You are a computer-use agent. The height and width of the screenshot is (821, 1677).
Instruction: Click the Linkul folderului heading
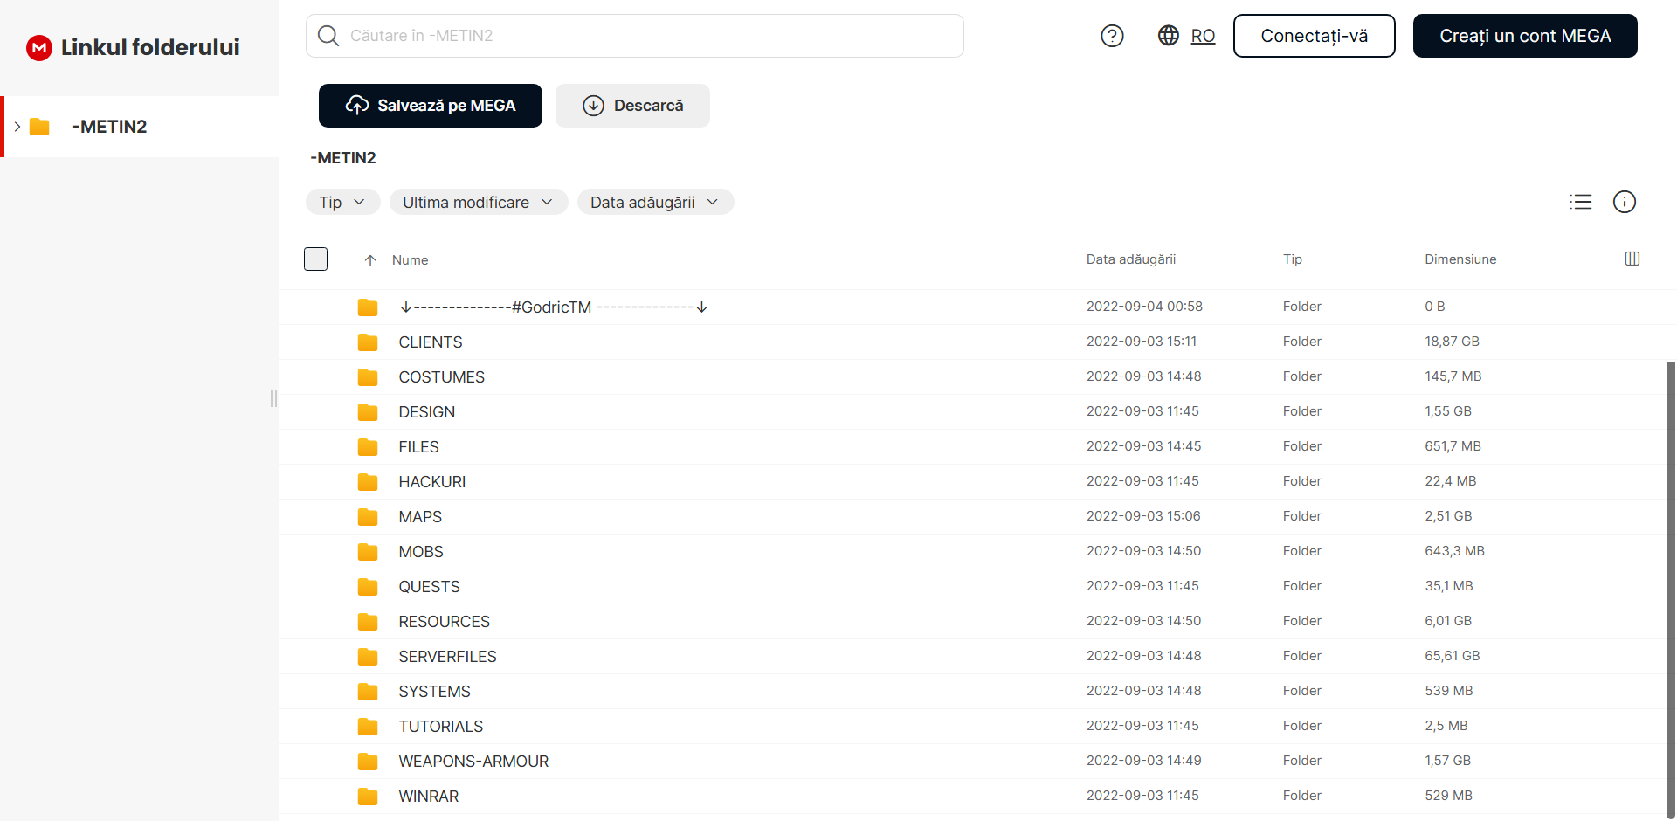(150, 47)
